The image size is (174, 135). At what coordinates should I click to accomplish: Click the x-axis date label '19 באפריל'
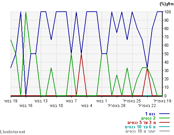tap(163, 101)
